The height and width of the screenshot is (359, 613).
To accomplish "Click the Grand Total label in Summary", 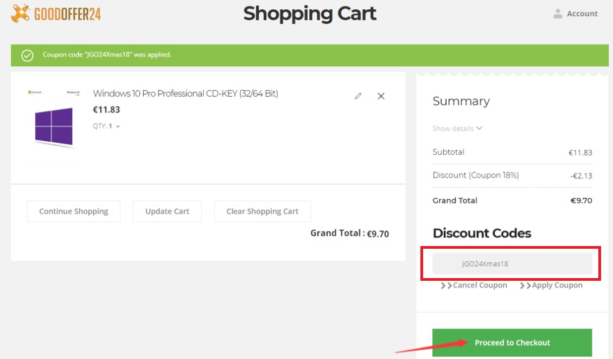I will (x=455, y=200).
